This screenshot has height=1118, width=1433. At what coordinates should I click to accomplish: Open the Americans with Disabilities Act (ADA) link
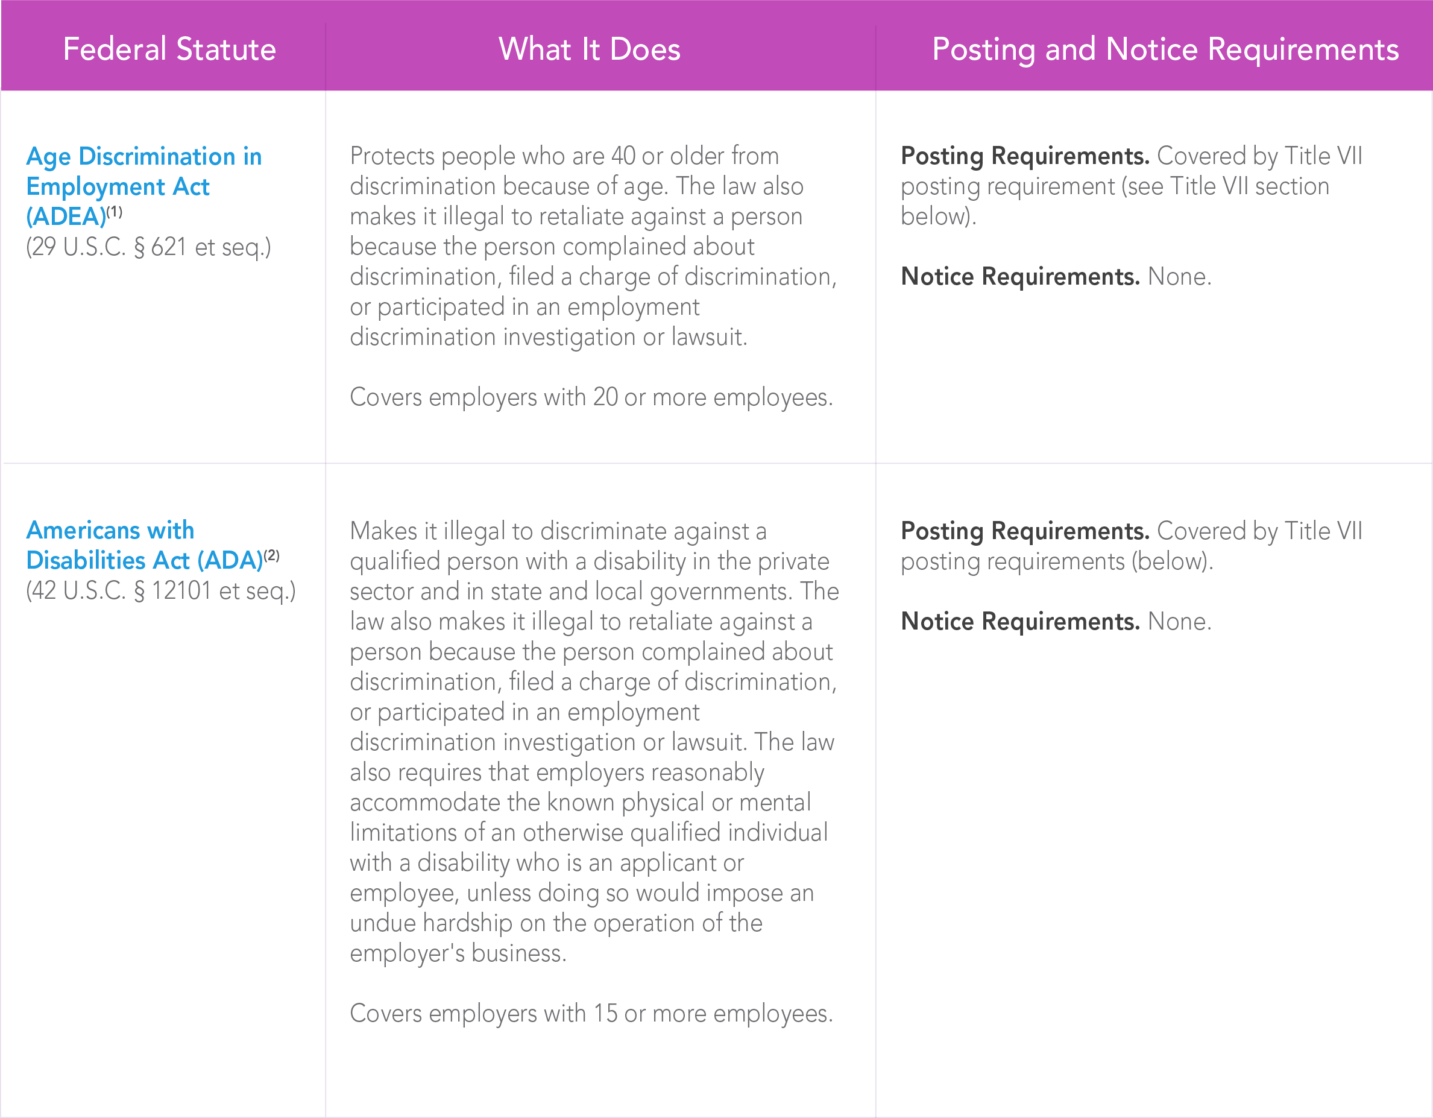point(144,545)
